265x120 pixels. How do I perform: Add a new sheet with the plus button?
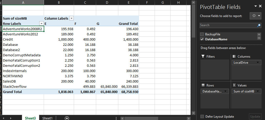pos(67,118)
